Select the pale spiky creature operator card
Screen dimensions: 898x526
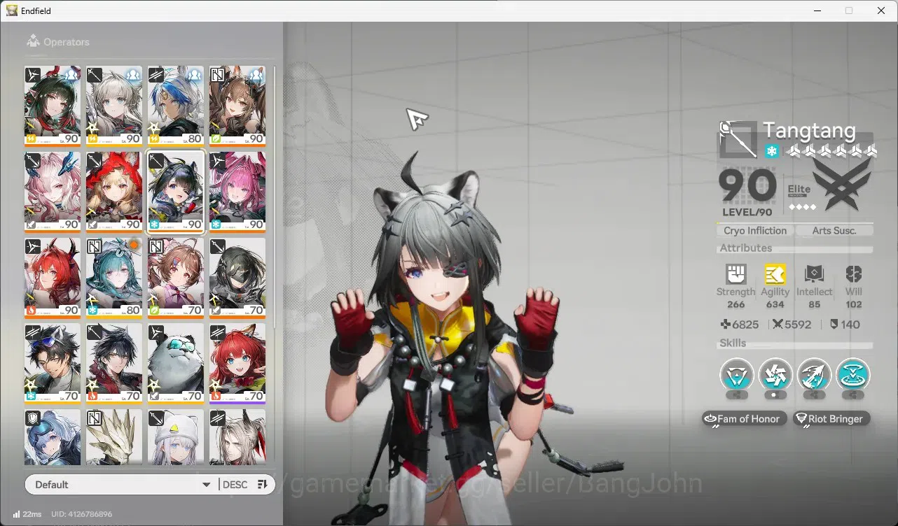[x=114, y=438]
